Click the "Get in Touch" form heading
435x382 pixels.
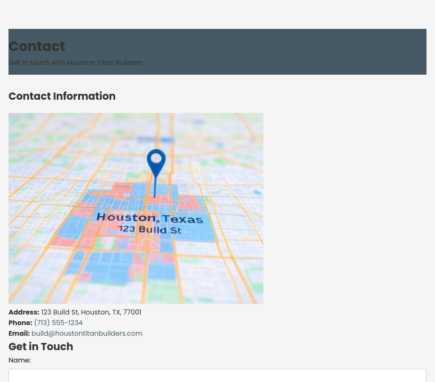[x=41, y=347]
